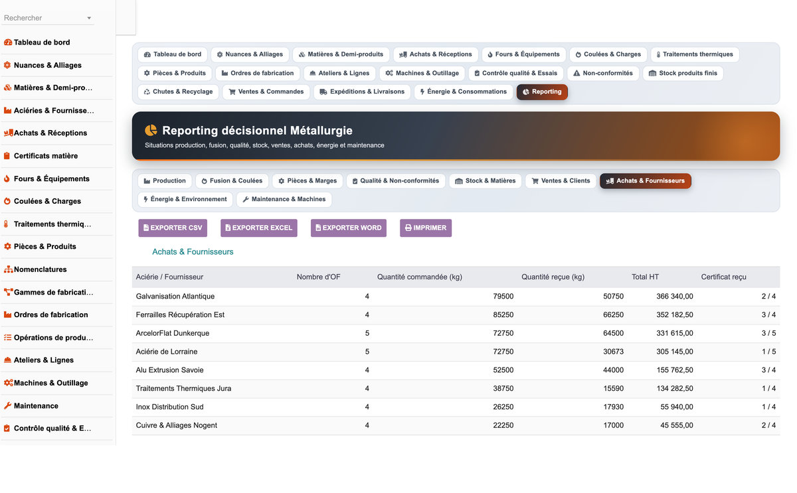Viewport: 797px width, 493px height.
Task: Click the Contrôle qualité sidebar clipboard-check icon
Action: (7, 429)
